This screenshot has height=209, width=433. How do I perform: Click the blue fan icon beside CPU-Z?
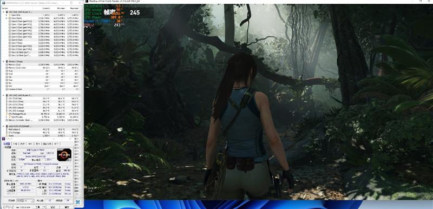point(78,202)
